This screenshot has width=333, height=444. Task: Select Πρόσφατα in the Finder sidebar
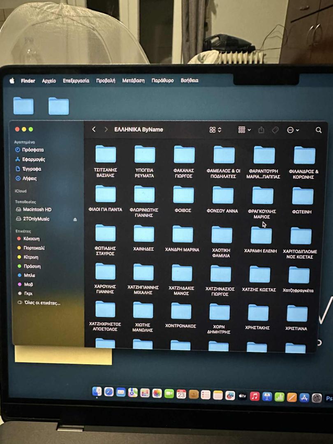point(32,150)
